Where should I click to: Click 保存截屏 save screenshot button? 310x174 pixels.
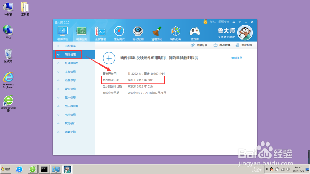click(x=222, y=45)
